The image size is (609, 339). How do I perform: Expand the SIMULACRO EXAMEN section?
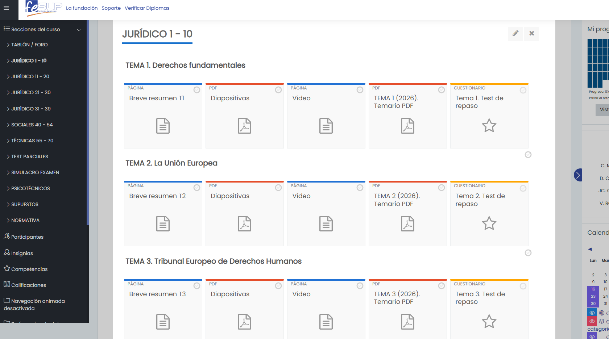(35, 172)
